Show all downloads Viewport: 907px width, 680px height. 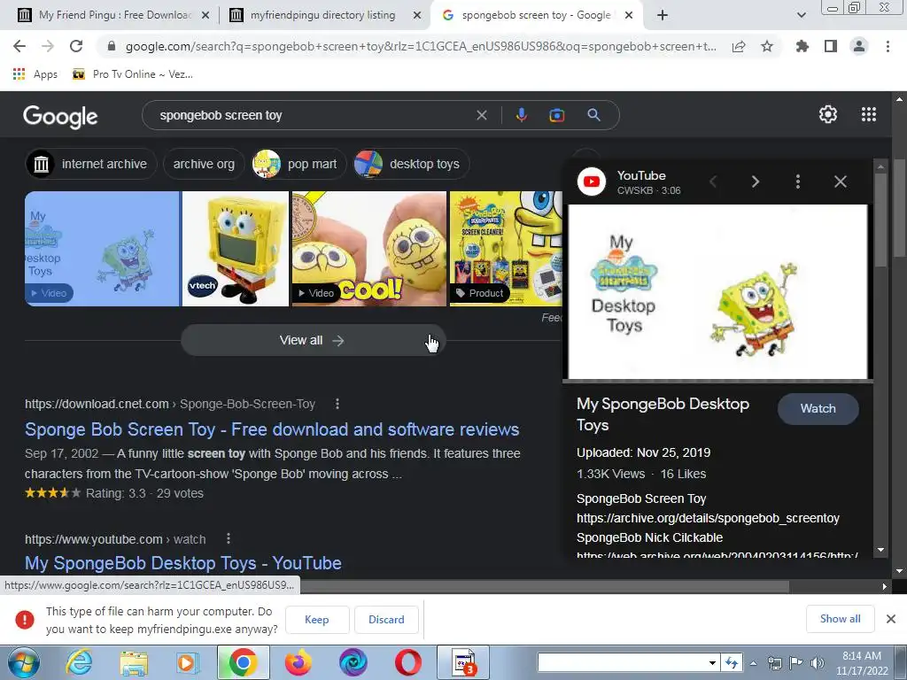pos(840,619)
